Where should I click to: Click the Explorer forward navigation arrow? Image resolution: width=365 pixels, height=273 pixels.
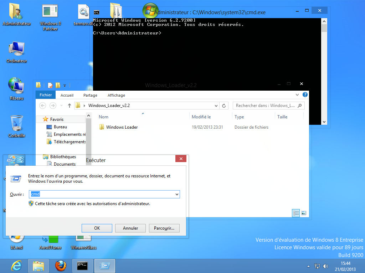click(53, 106)
